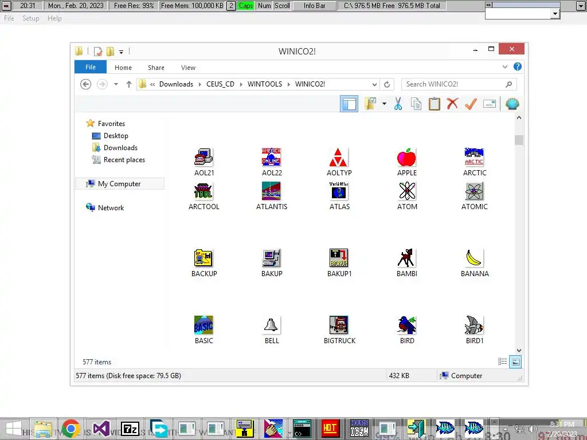Open the combo box dropdown at top right

(555, 14)
